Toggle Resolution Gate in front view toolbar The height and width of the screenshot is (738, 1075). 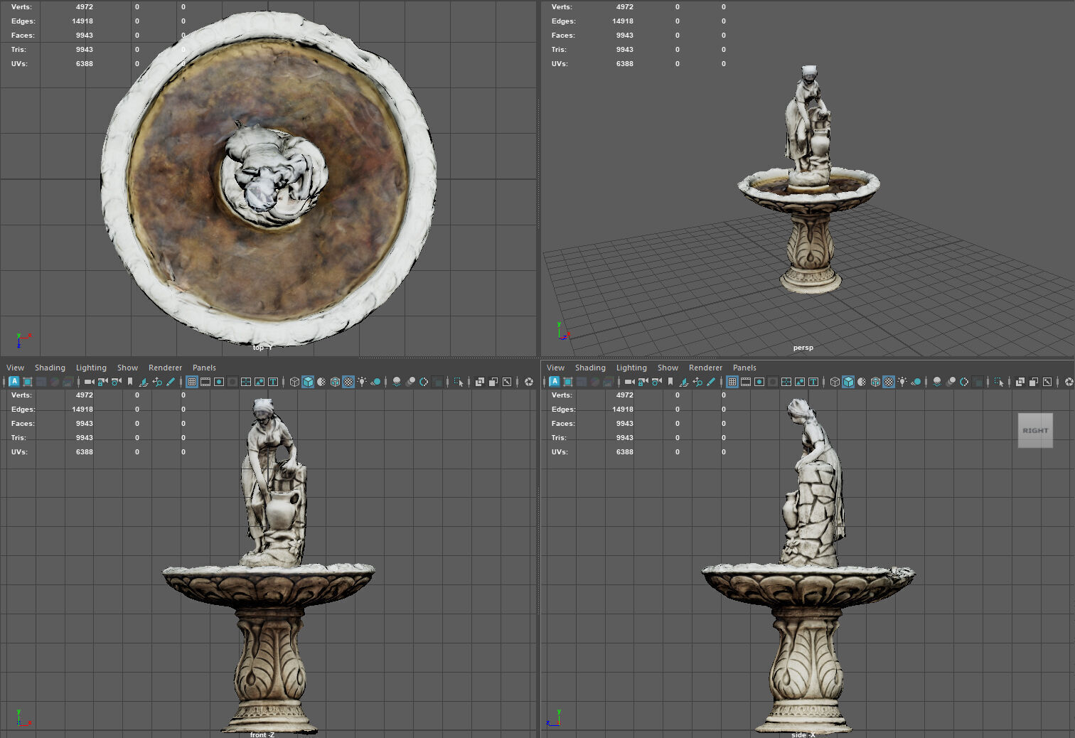219,382
